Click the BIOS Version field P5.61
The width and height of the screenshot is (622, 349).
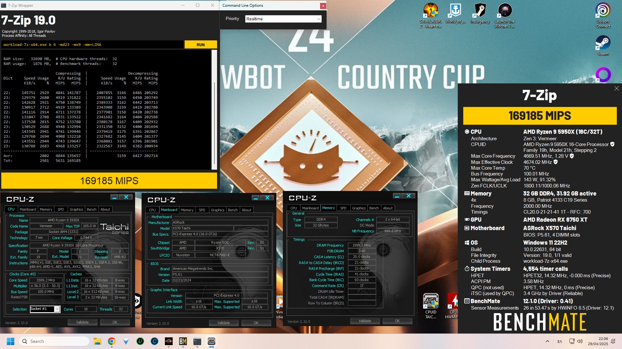point(220,274)
